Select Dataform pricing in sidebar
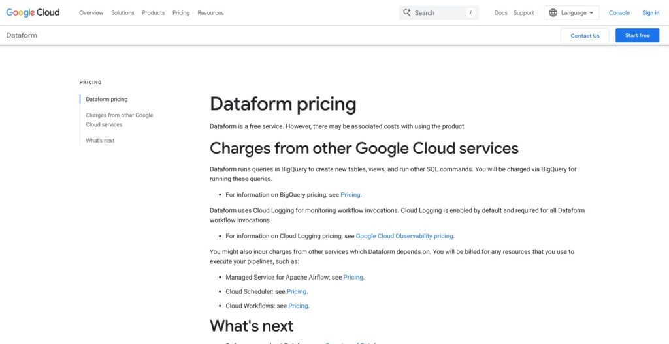Image resolution: width=669 pixels, height=344 pixels. tap(106, 99)
